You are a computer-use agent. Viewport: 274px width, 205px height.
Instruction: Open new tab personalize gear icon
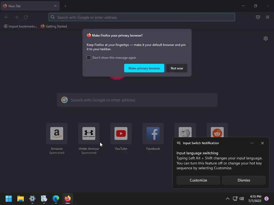(265, 38)
